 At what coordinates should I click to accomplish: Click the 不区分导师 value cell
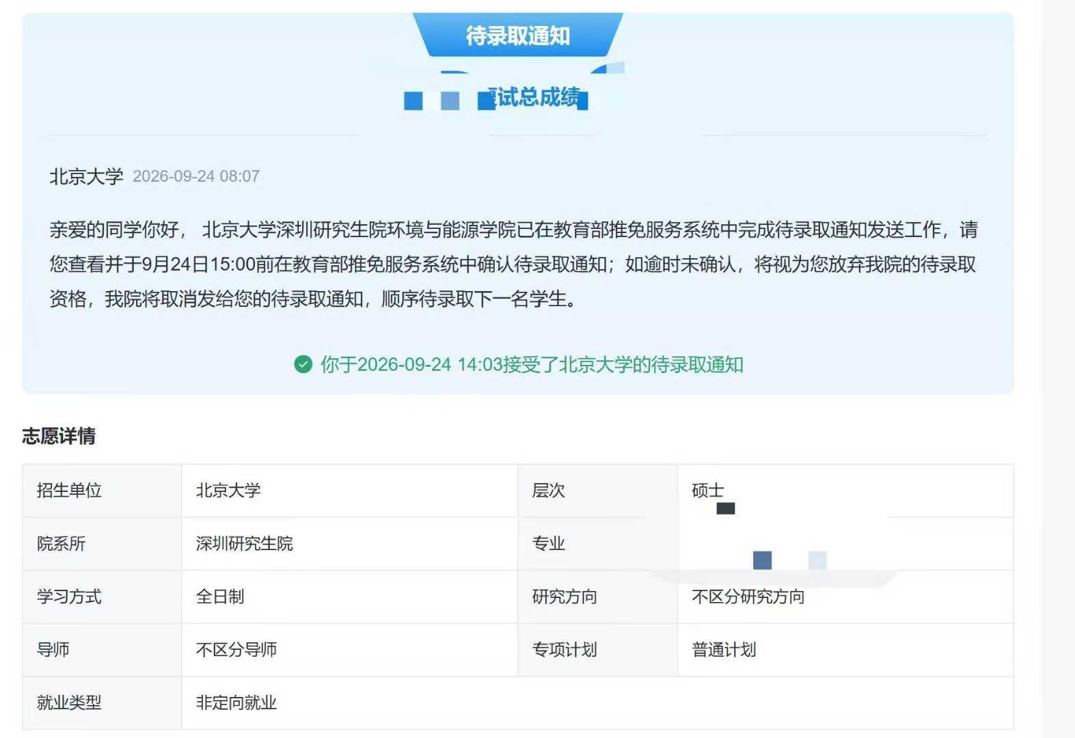350,650
